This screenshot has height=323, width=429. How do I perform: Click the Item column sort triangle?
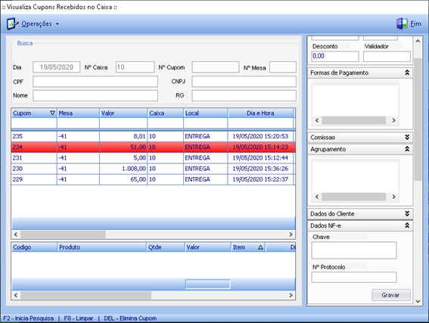(x=260, y=247)
